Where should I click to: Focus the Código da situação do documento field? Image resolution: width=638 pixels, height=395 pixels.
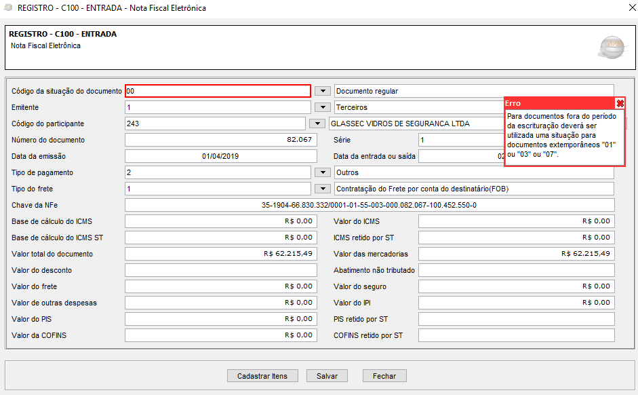coord(218,91)
